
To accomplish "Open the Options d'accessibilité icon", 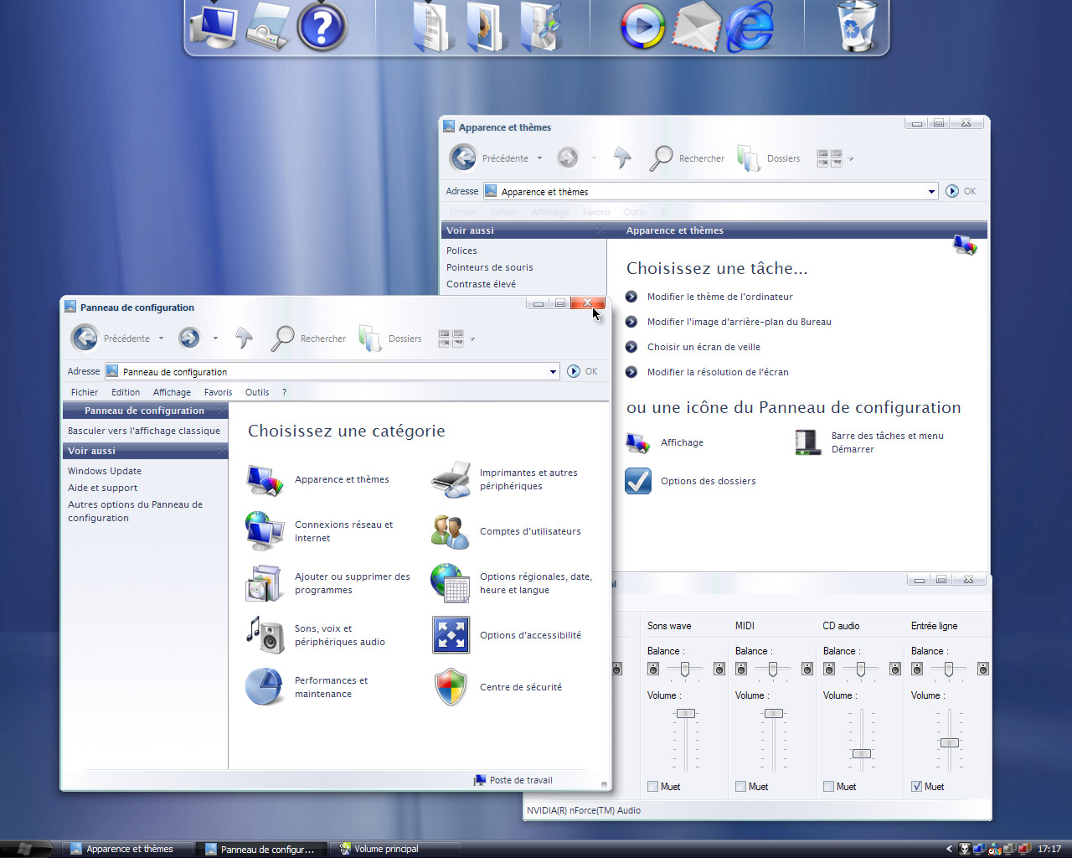I will (x=451, y=634).
